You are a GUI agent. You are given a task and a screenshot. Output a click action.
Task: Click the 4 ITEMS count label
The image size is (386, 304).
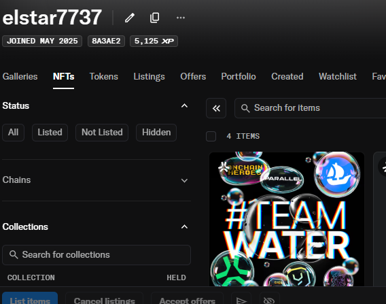coord(243,136)
